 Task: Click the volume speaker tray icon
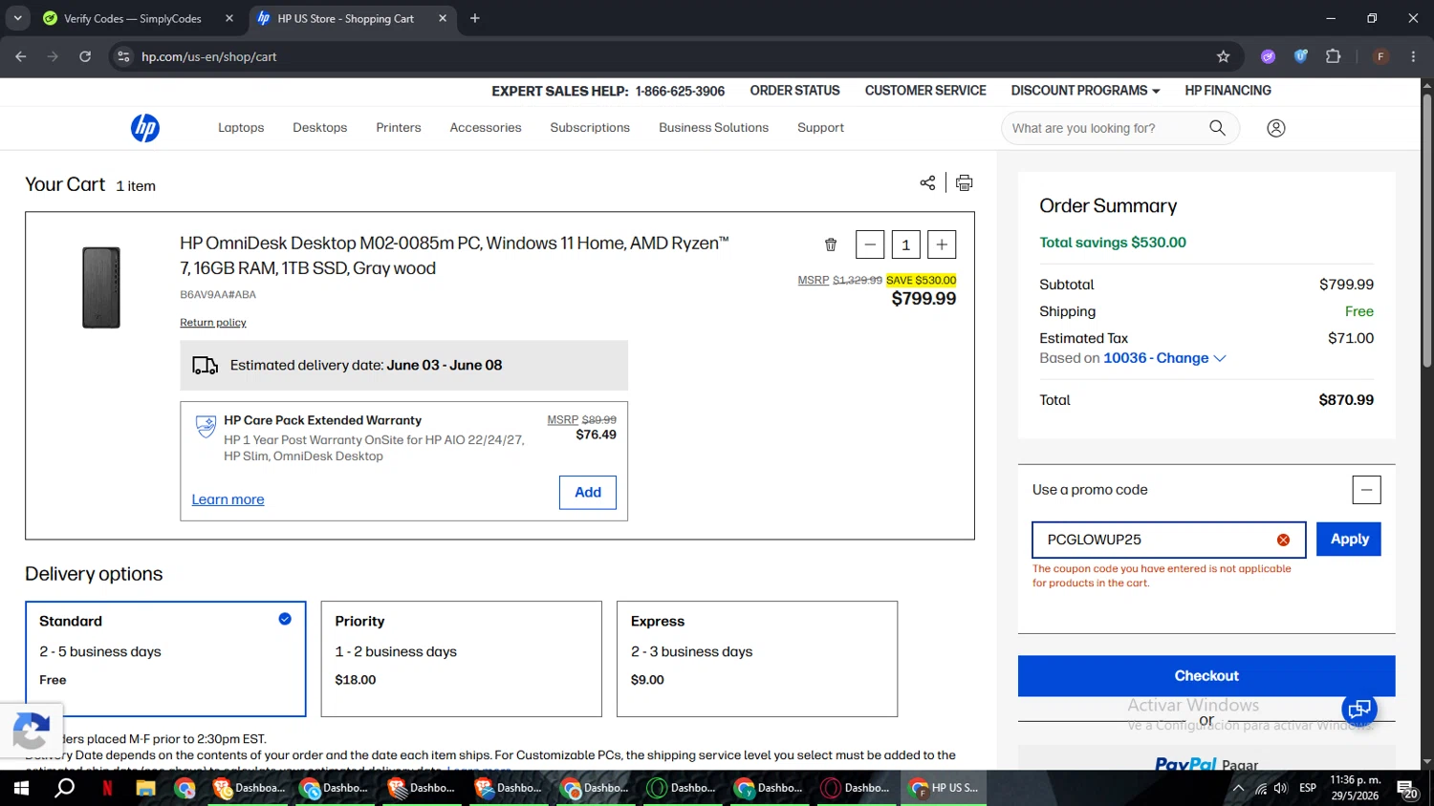1281,788
